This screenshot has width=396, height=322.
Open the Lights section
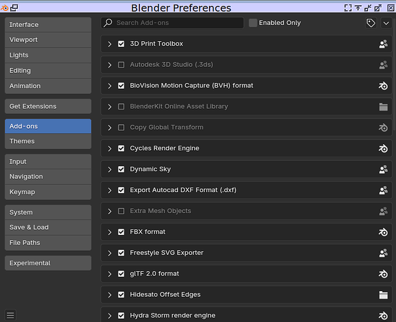pos(48,55)
